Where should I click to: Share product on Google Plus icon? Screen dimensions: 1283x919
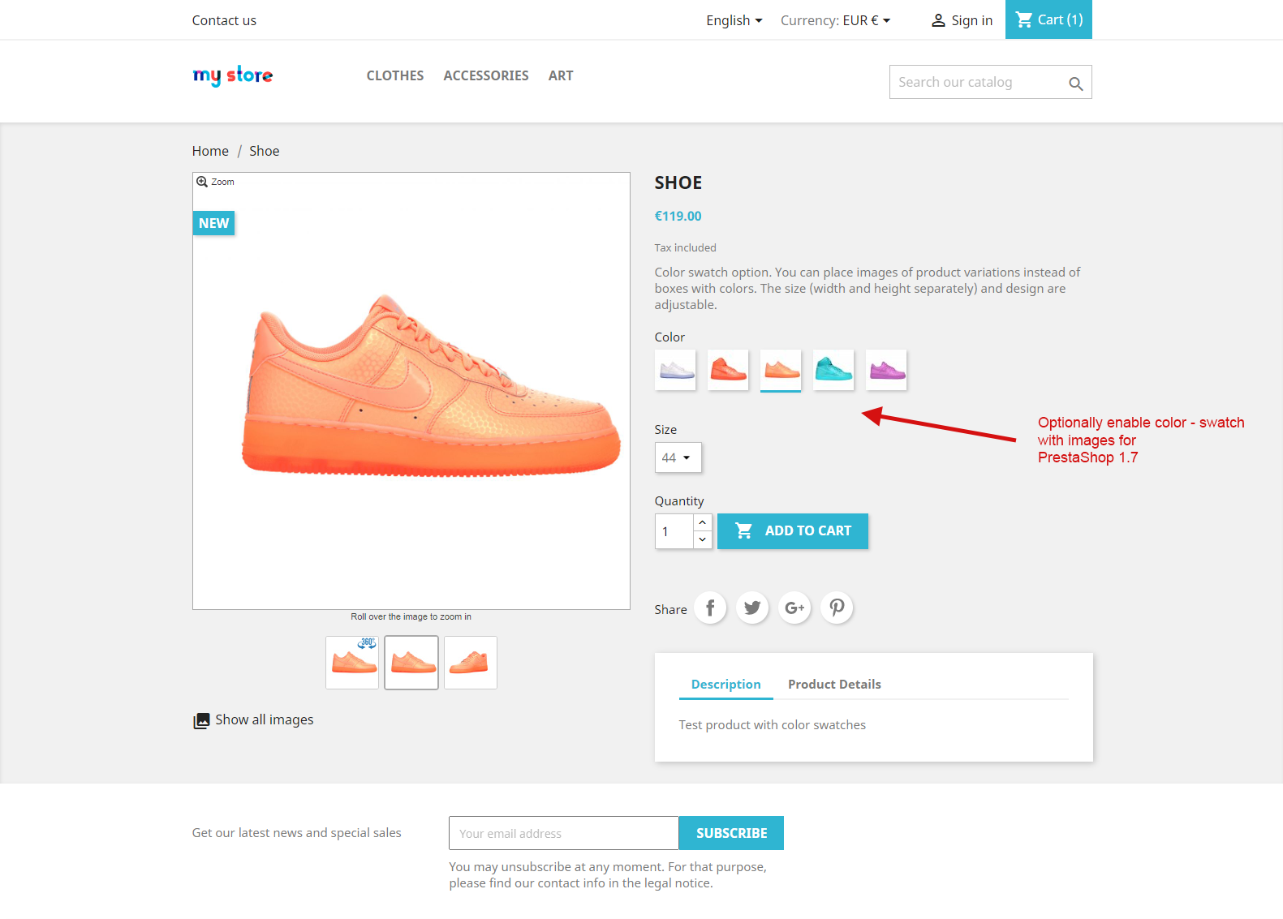(x=794, y=608)
